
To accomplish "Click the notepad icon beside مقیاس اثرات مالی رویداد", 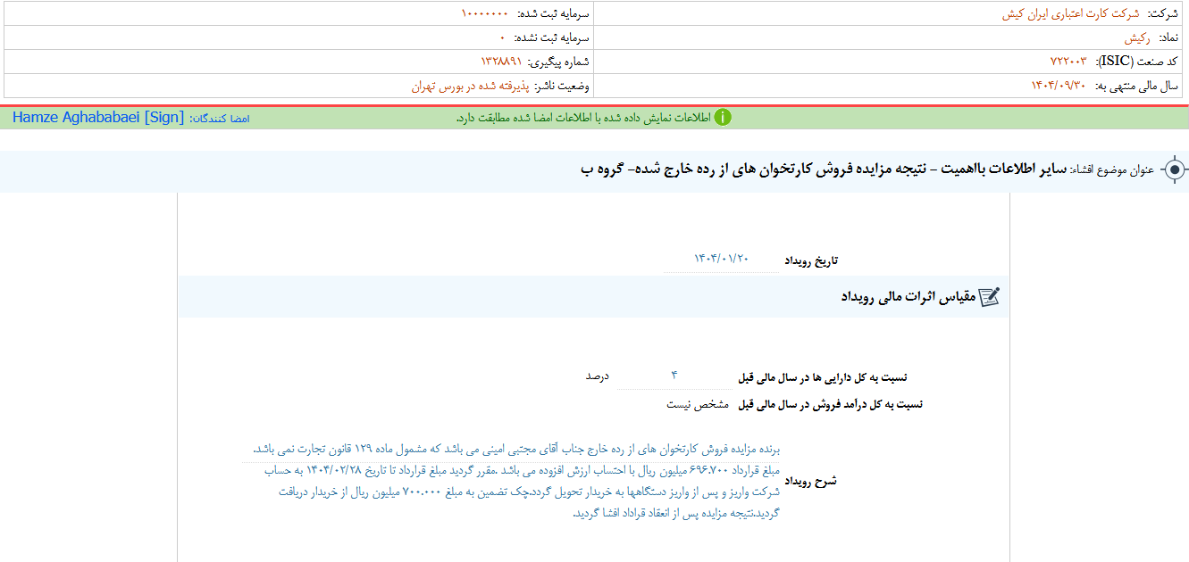I will pos(989,297).
